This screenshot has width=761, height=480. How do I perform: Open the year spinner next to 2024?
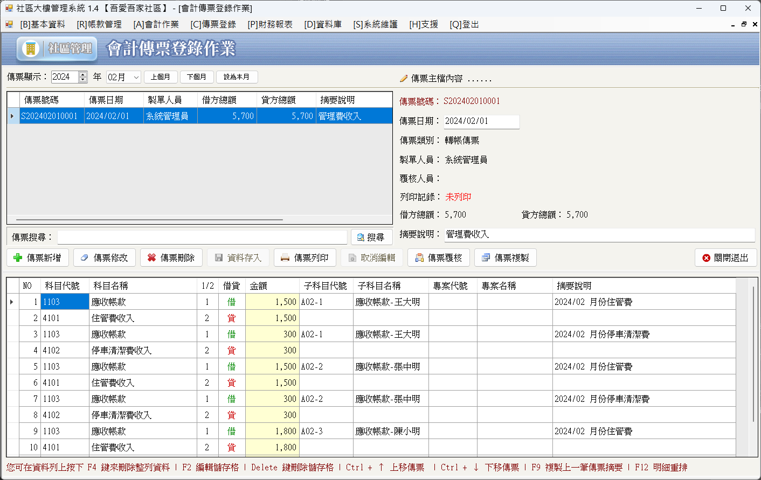tap(83, 77)
